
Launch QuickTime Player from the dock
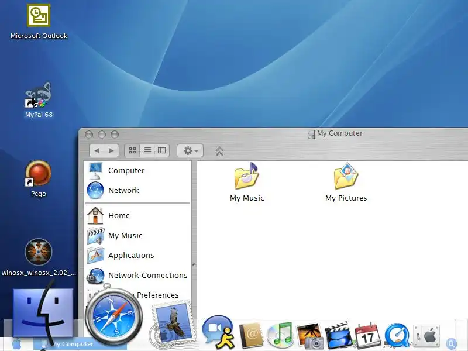[397, 335]
